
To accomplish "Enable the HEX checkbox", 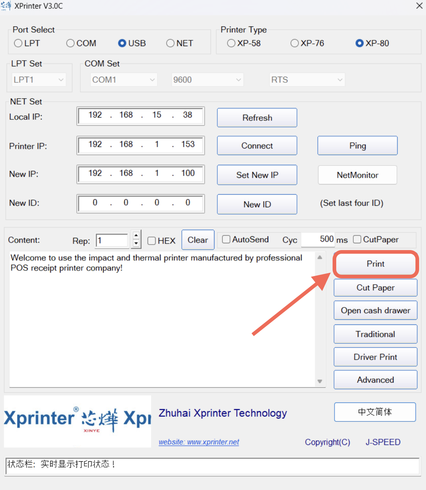I will [152, 241].
